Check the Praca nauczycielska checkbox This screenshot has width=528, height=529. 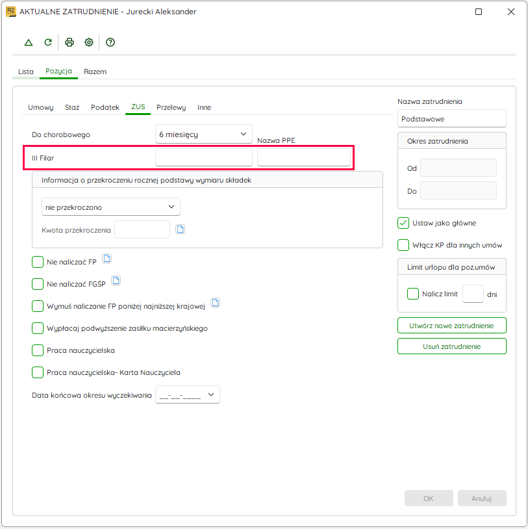(x=38, y=350)
